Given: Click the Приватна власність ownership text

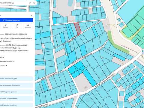Looking at the screenshot, I should [x=7, y=61].
